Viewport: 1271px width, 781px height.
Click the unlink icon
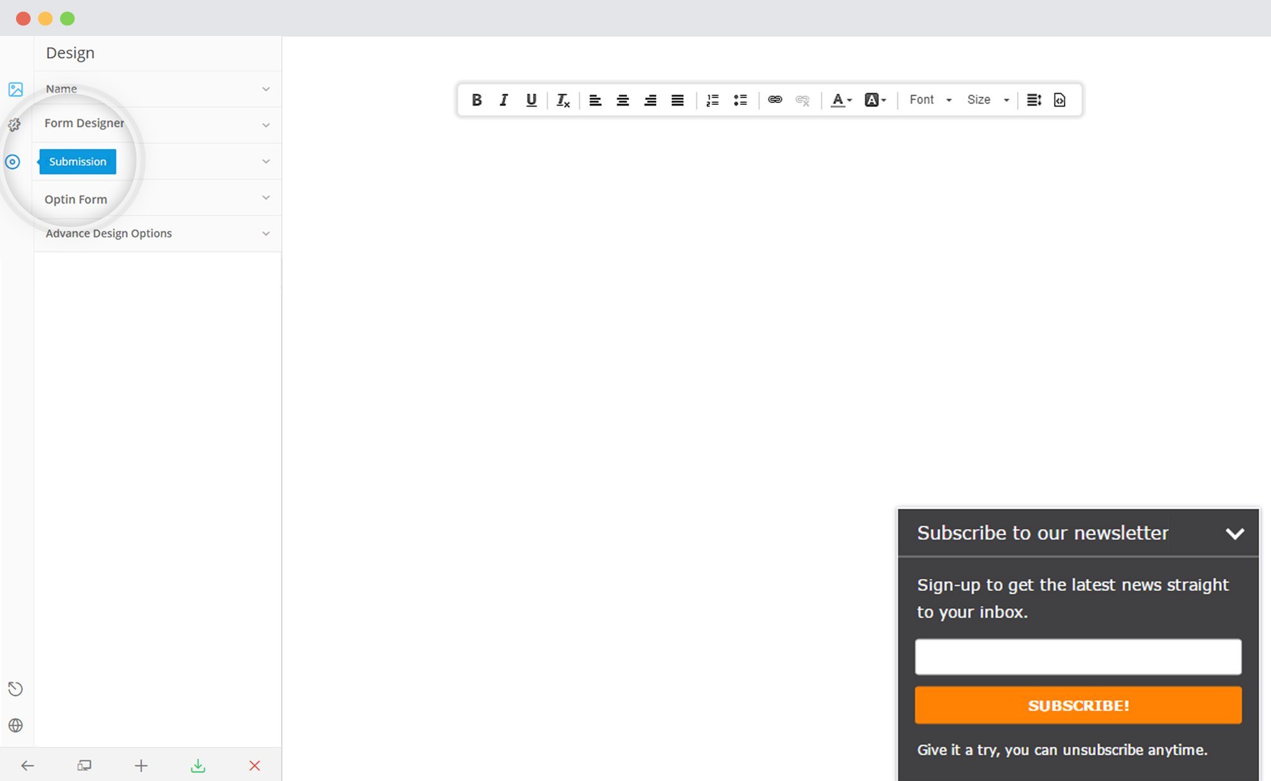(x=802, y=100)
